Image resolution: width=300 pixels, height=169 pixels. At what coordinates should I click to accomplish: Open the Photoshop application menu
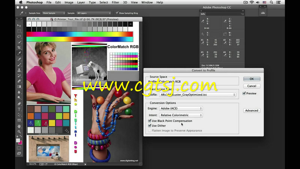coord(34,3)
